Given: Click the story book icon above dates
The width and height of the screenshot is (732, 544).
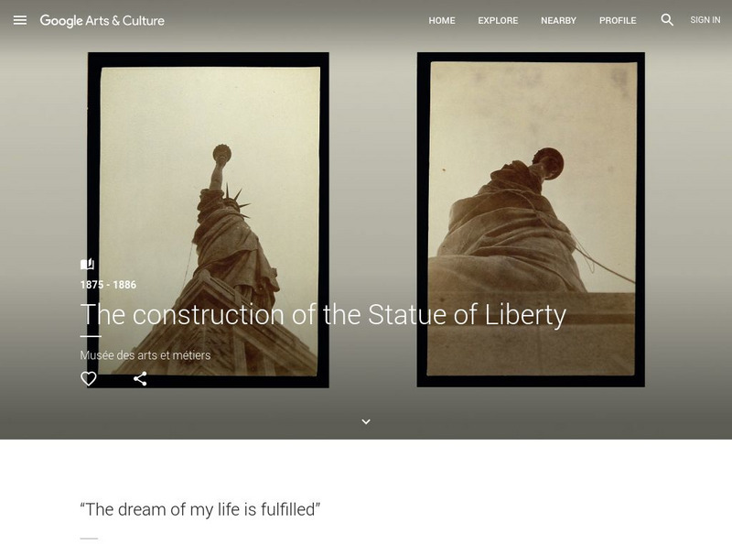Looking at the screenshot, I should 87,264.
